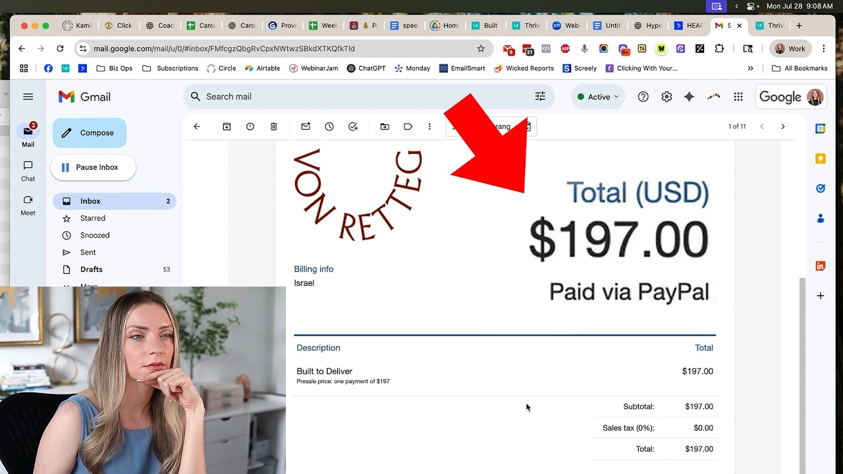Open Google Calendar in the side panel
Viewport: 843px width, 474px height.
coord(821,129)
